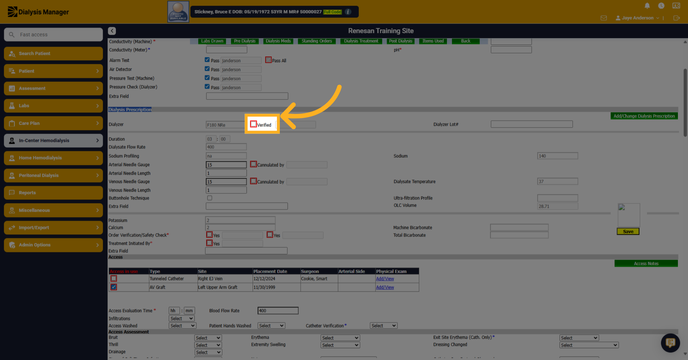Switch to Labs Drawn tab
The width and height of the screenshot is (688, 360).
[212, 41]
